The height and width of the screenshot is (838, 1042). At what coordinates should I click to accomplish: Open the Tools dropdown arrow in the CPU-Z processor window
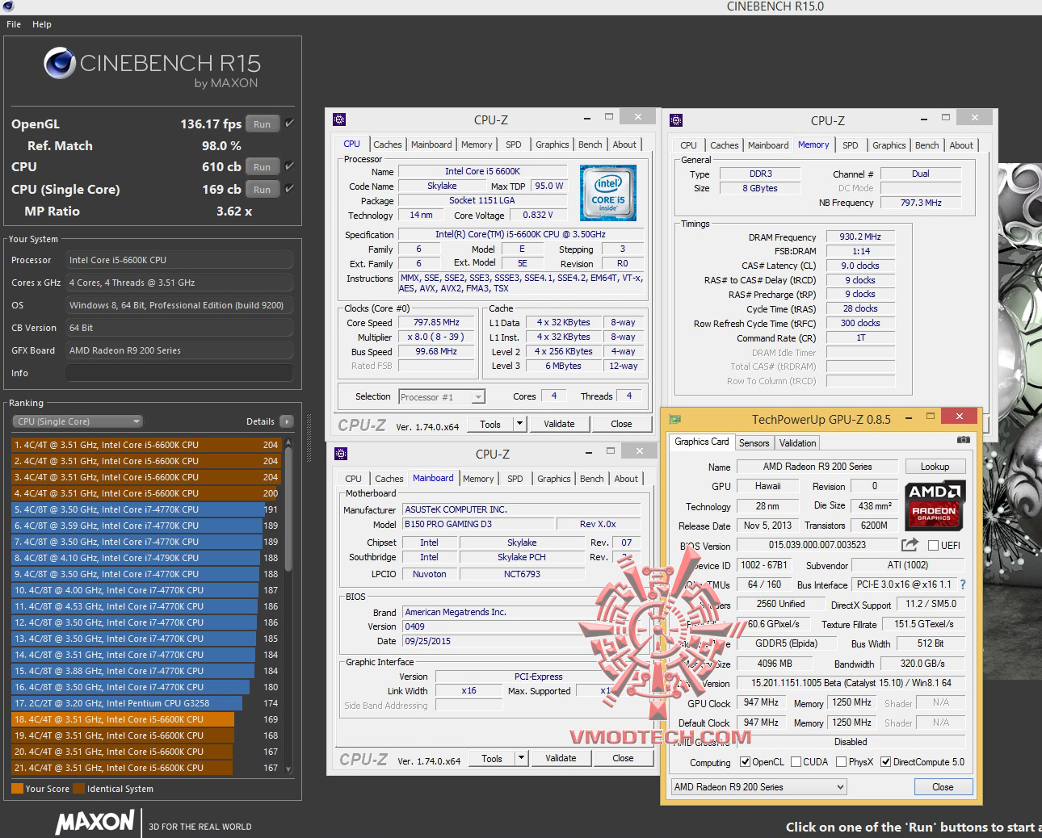point(519,424)
